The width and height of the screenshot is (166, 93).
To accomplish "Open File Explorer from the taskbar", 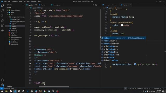I will point(6,91).
